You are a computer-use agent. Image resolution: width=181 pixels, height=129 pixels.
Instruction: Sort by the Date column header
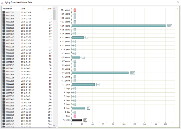point(23,9)
